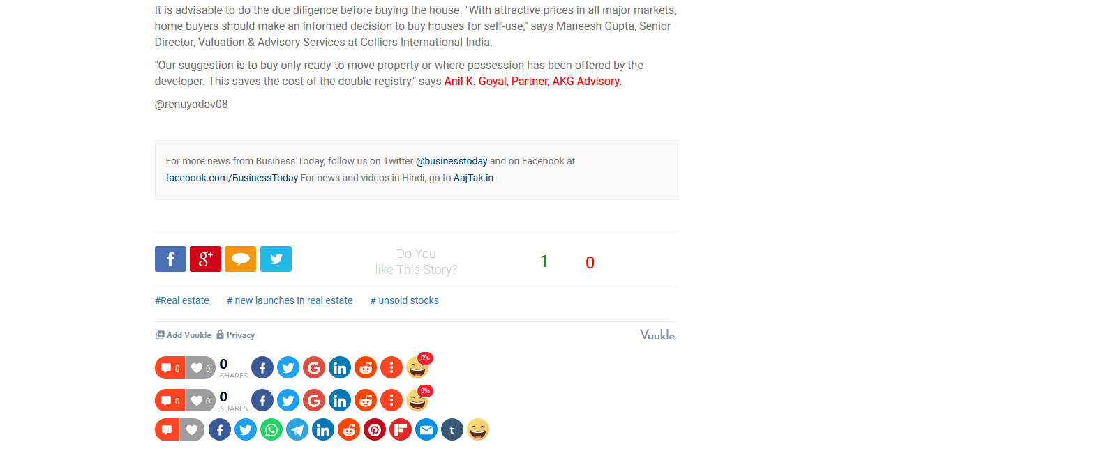Open the Vuukle Privacy link

tap(236, 335)
